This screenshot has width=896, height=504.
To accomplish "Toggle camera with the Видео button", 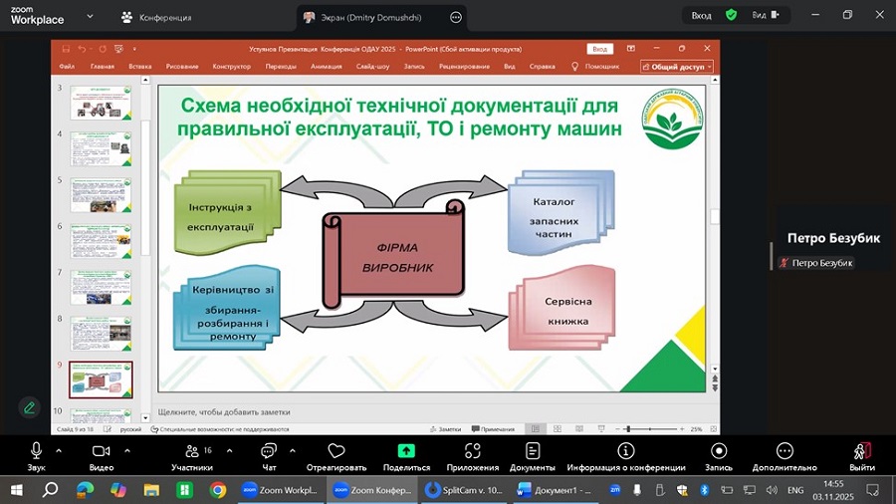I will coord(101,451).
